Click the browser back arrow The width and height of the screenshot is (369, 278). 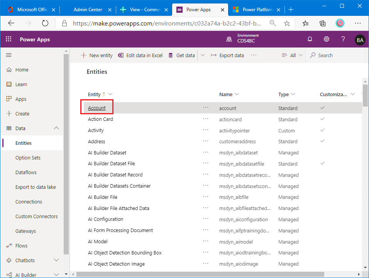tap(11, 23)
